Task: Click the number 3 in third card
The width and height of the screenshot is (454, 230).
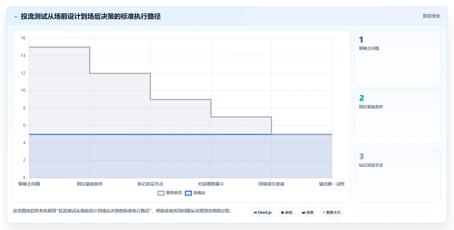Action: (361, 157)
